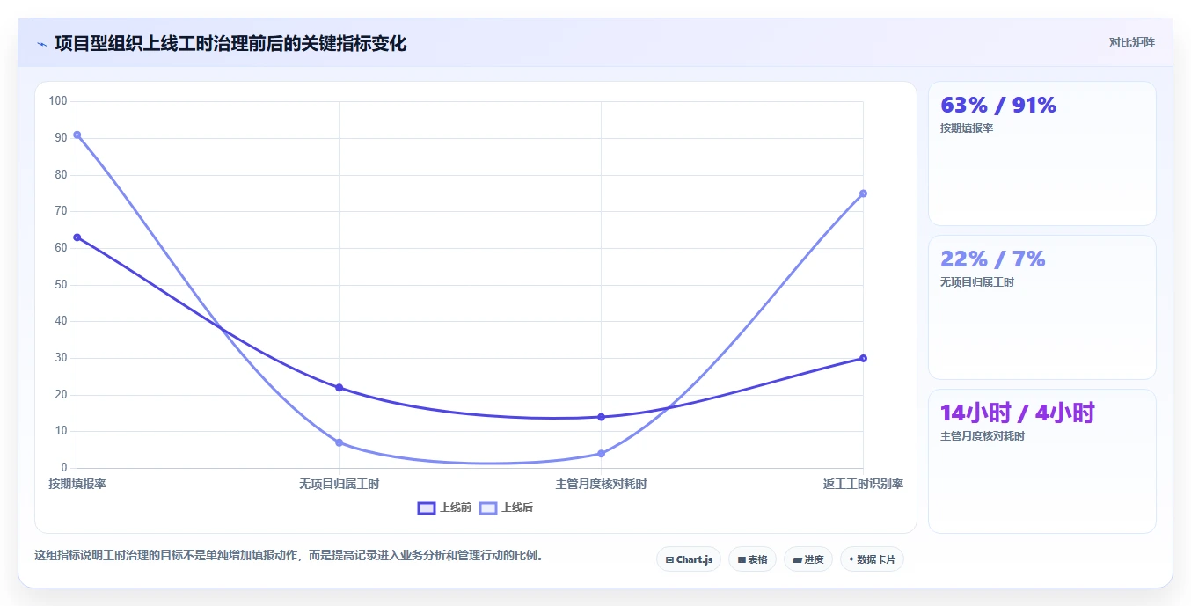Click the icon in the 进度 tag
Screen dimensions: 1191x606
click(x=797, y=559)
